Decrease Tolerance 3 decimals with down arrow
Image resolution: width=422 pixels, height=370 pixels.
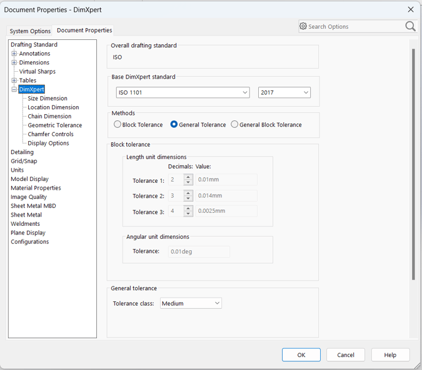(188, 214)
